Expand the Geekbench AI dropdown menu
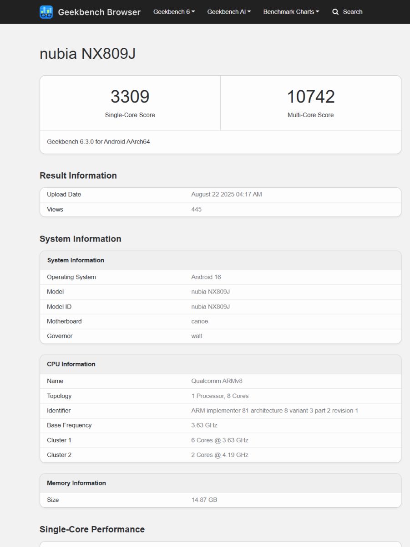Viewport: 410px width, 547px height. pyautogui.click(x=229, y=12)
